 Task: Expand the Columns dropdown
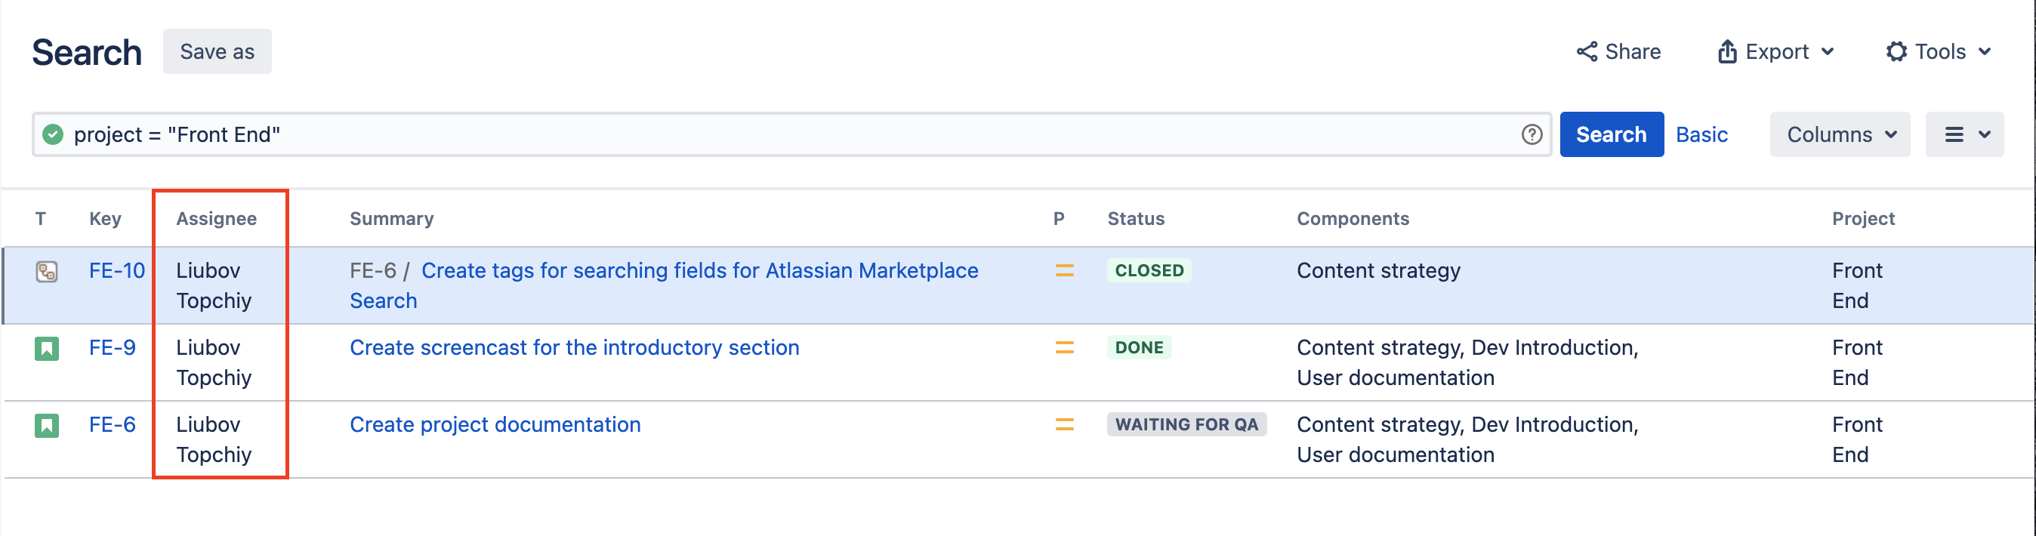[x=1840, y=134]
